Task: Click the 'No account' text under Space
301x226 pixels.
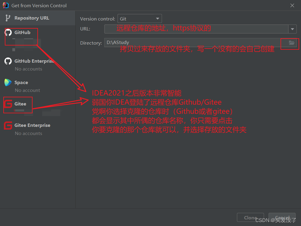Action: tap(27, 90)
